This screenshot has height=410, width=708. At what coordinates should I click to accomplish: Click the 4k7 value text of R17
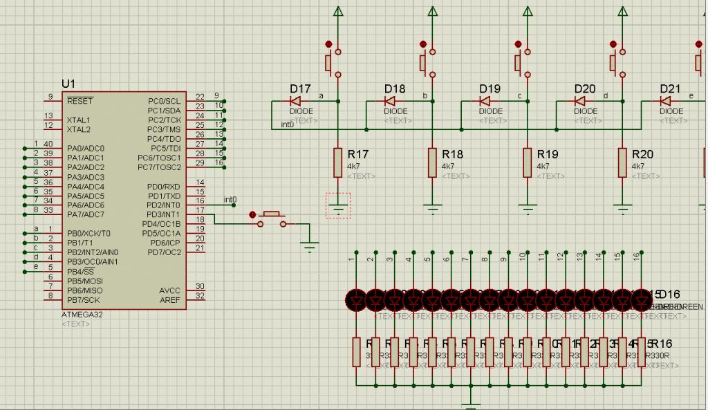tap(353, 166)
